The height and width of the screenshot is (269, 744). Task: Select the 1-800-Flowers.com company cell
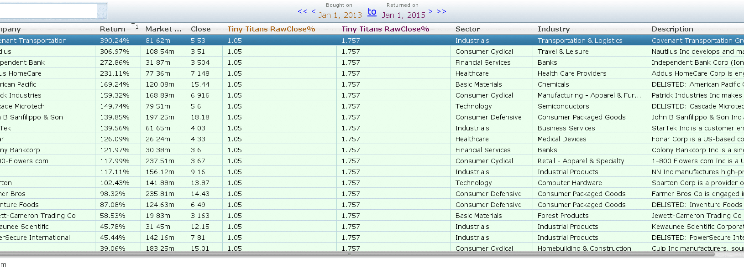47,161
